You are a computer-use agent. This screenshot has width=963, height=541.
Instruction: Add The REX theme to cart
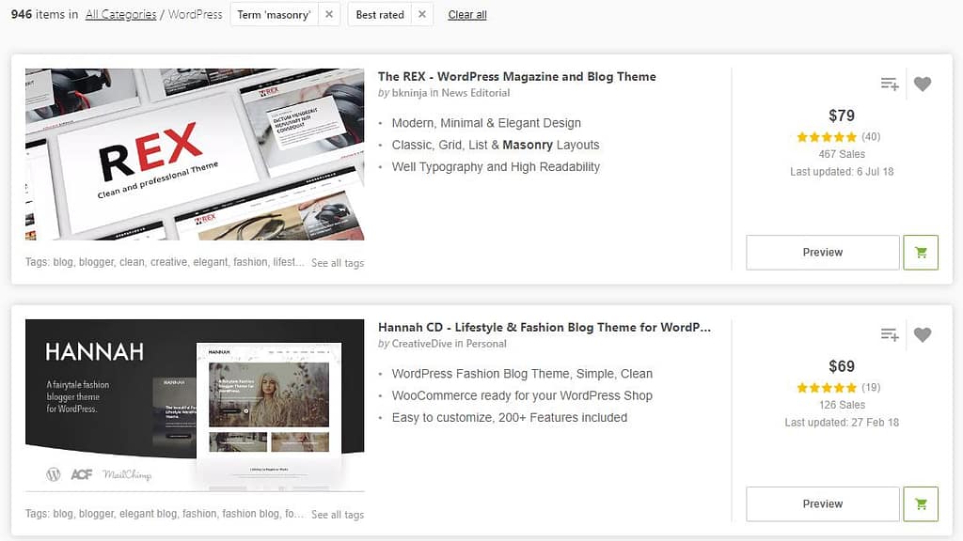[921, 252]
